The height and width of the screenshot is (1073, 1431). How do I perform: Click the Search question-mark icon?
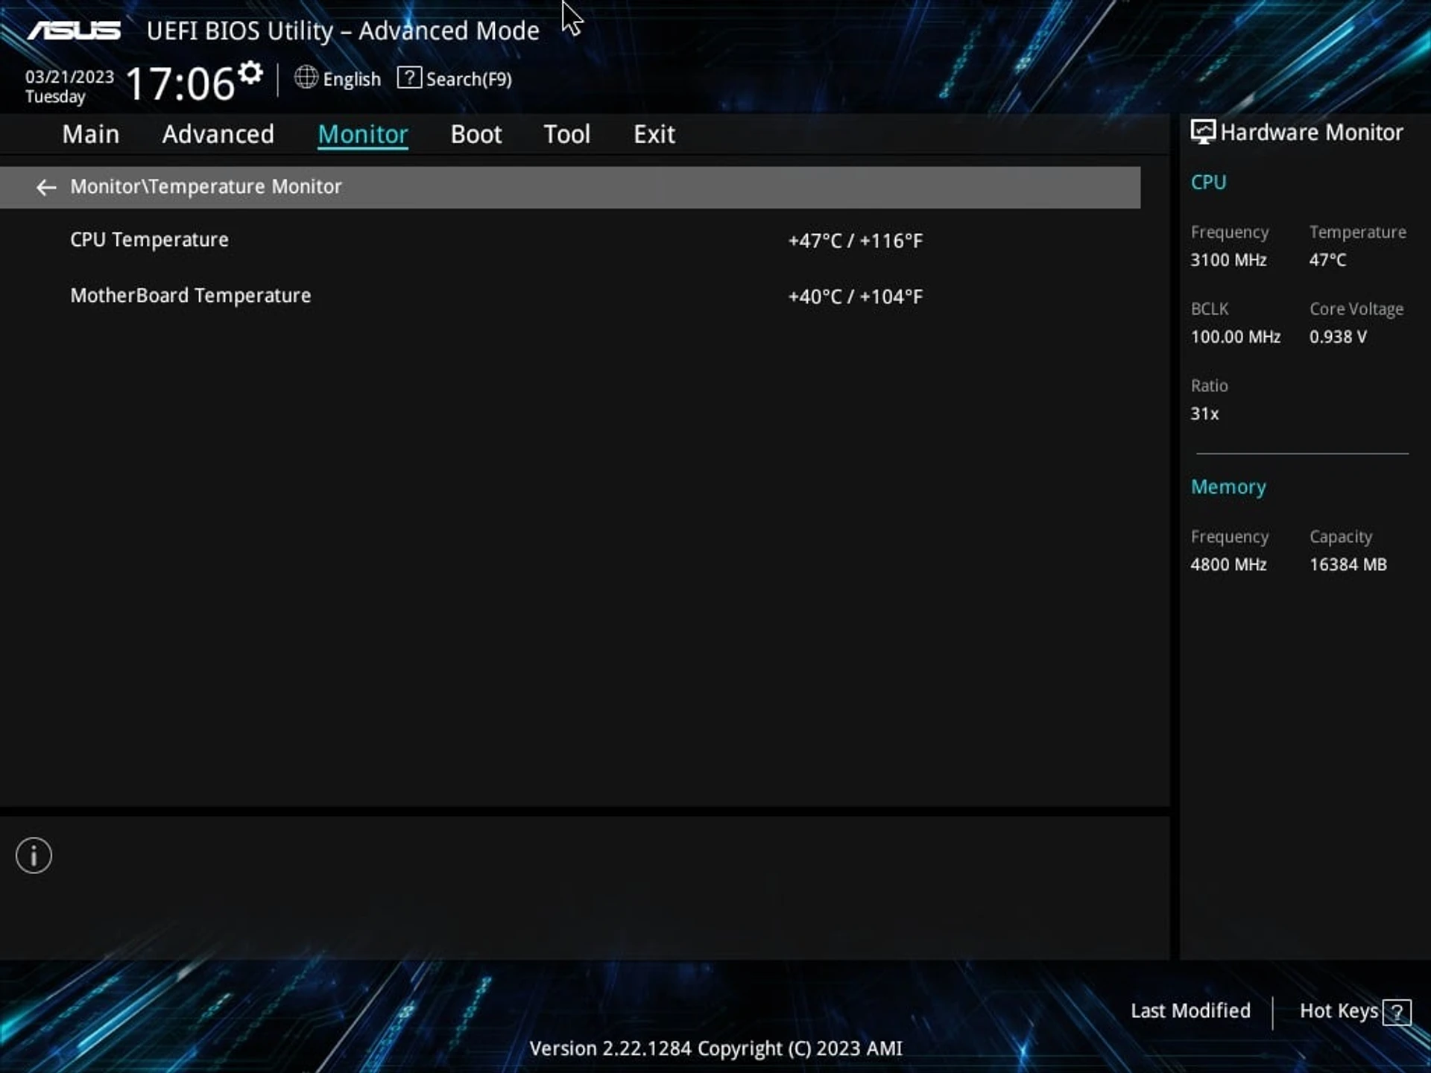coord(409,77)
